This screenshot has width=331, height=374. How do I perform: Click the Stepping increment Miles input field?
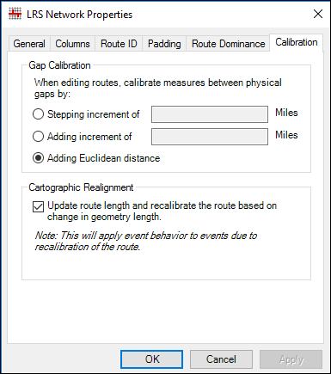coord(210,114)
